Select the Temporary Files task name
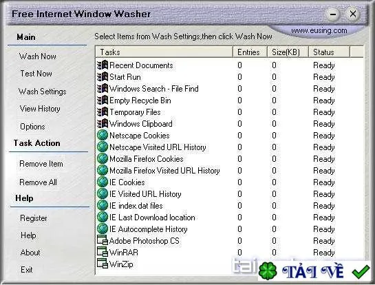This screenshot has height=285, width=375. [135, 112]
